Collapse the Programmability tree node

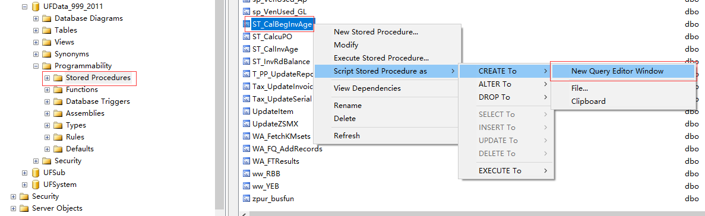coord(36,66)
